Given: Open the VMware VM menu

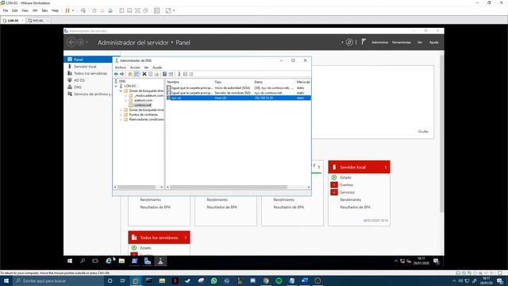Looking at the screenshot, I should pos(35,10).
